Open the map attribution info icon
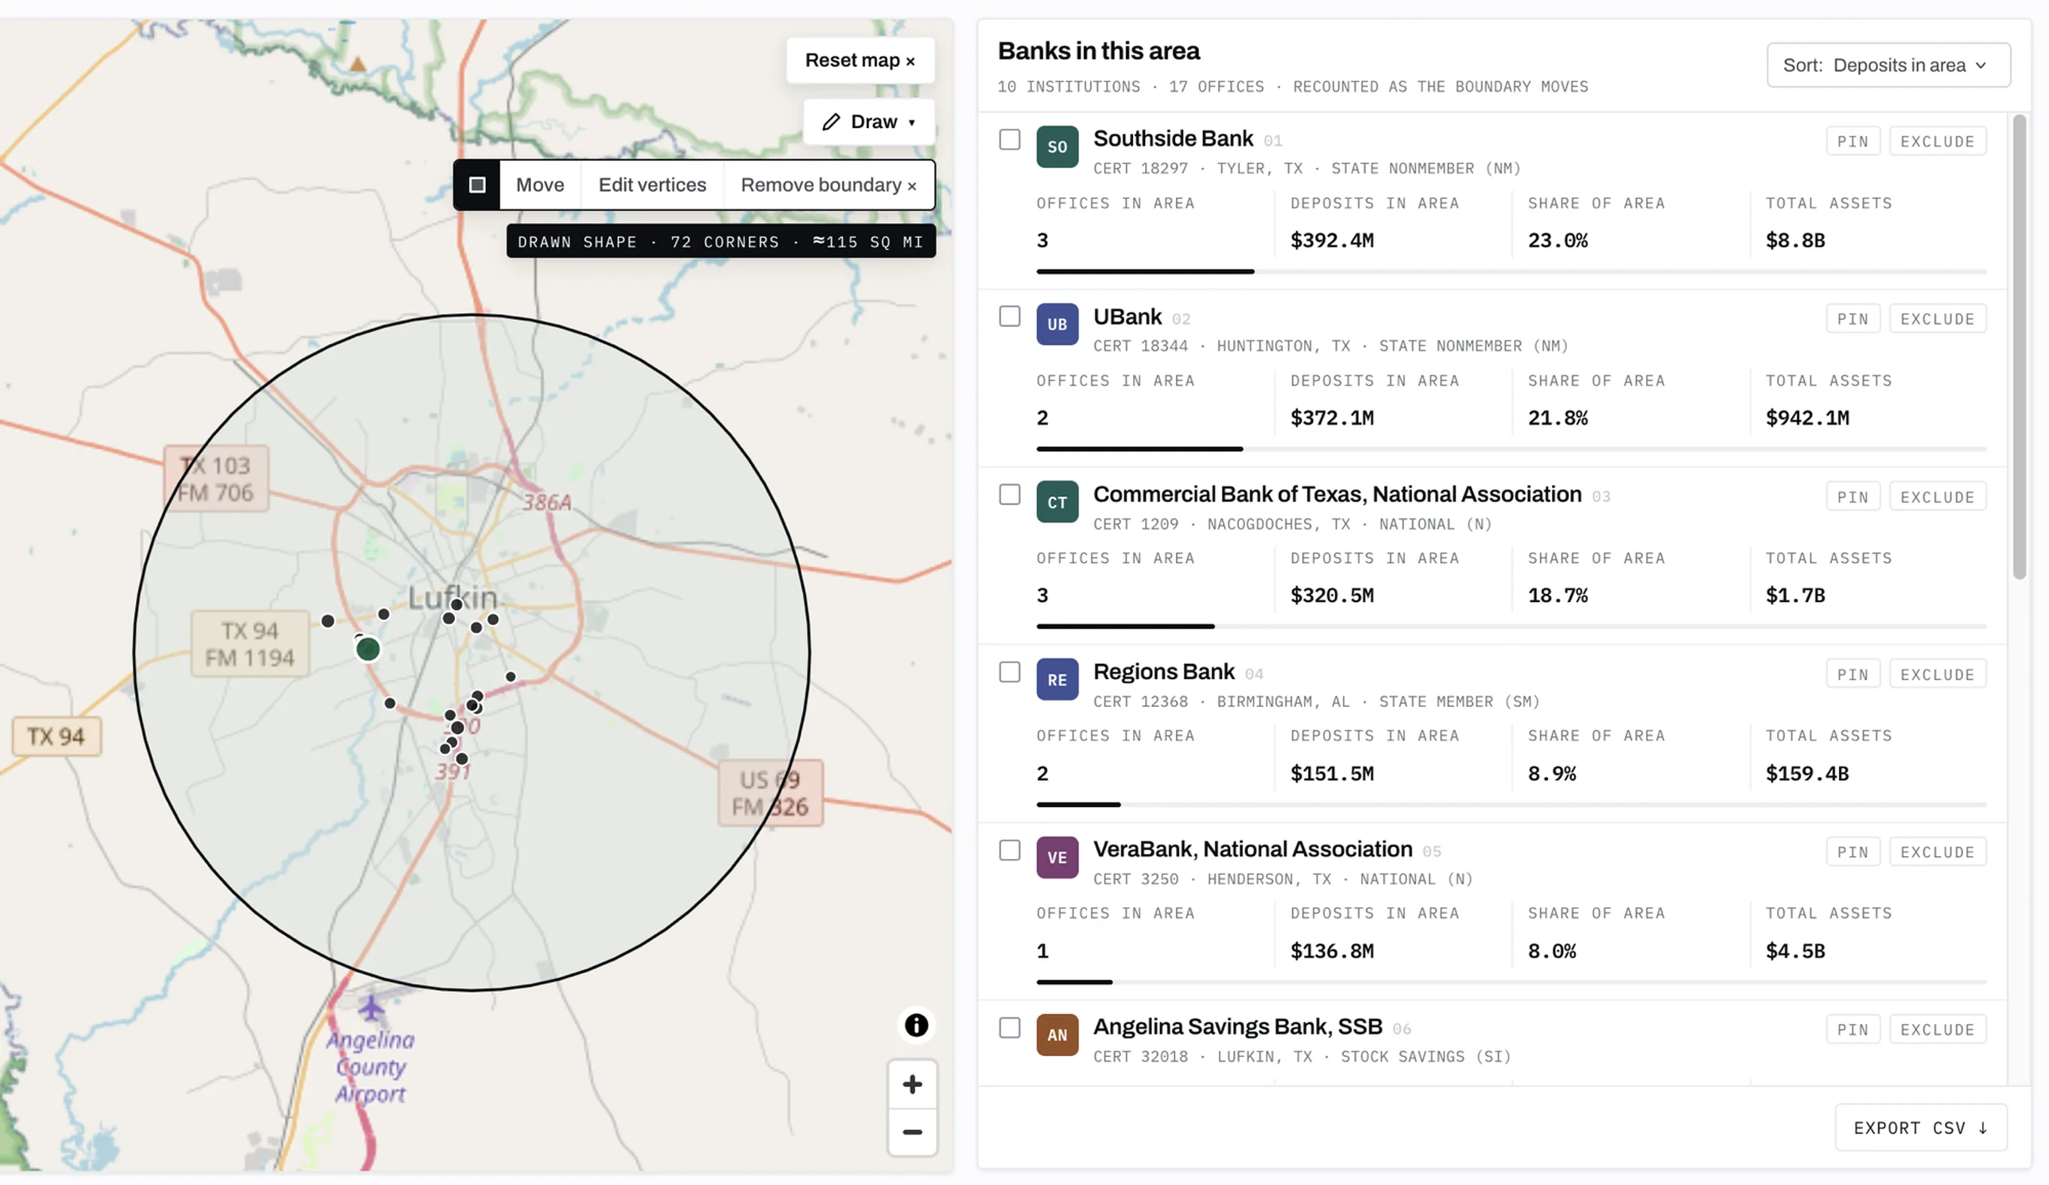 [916, 1025]
